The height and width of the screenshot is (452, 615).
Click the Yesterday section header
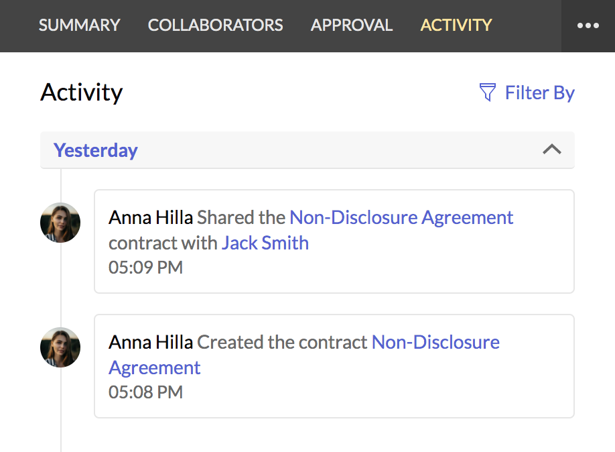click(307, 150)
